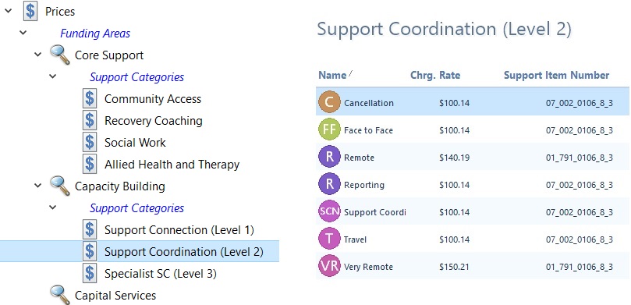
Task: Click the magnifier icon beside Capital Services
Action: point(60,296)
